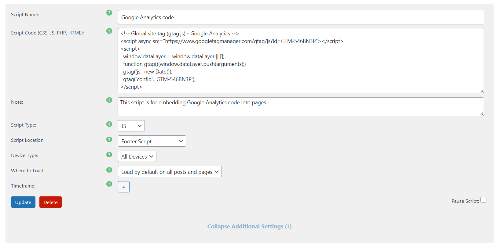Click help icon for Script Type
This screenshot has width=498, height=247.
(x=109, y=124)
